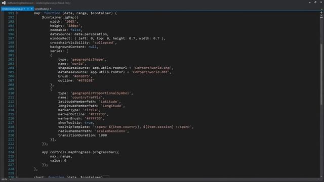Image resolution: width=324 pixels, height=182 pixels.
Task: Click the 'world' name string
Action: pos(77,64)
